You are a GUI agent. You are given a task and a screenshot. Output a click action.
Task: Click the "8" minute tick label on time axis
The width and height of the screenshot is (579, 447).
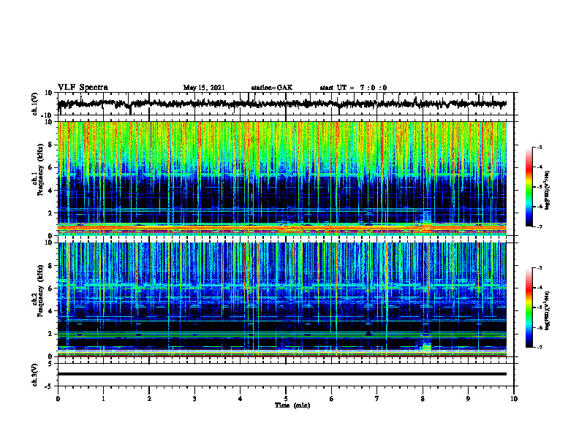(423, 399)
